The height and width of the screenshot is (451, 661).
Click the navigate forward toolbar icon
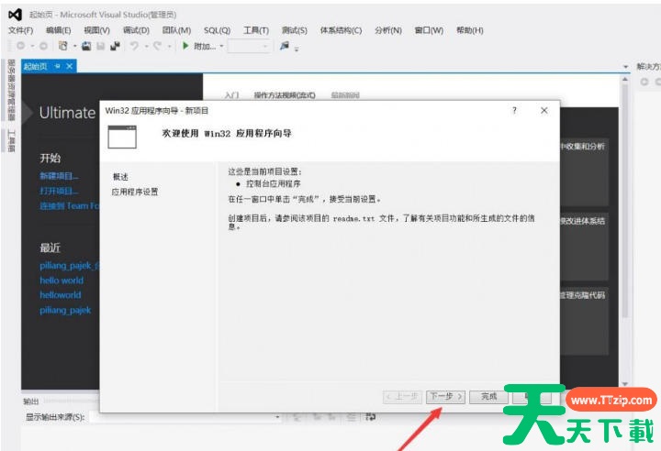[x=43, y=46]
